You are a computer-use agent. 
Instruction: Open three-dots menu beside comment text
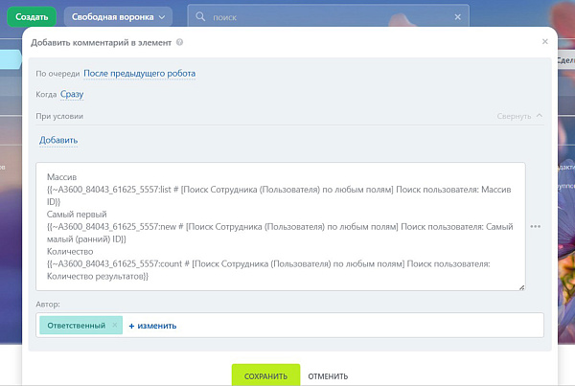click(x=535, y=227)
